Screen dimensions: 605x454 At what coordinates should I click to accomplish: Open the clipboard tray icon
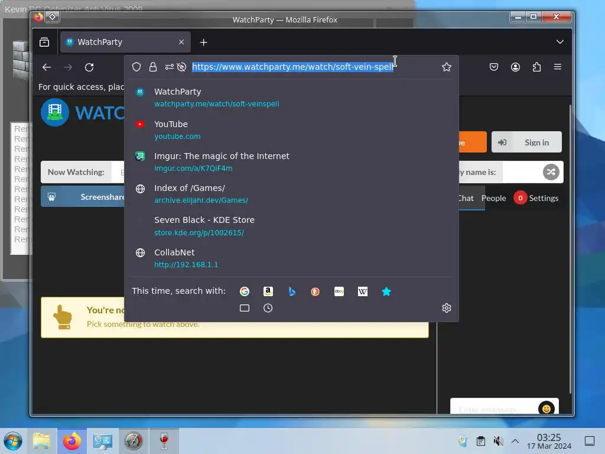point(481,441)
